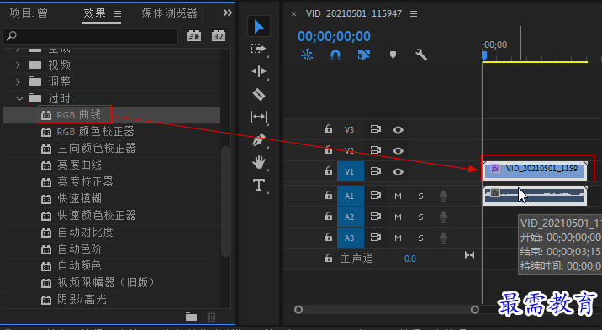Viewport: 602px width, 330px height.
Task: Select the Pen tool
Action: click(259, 139)
